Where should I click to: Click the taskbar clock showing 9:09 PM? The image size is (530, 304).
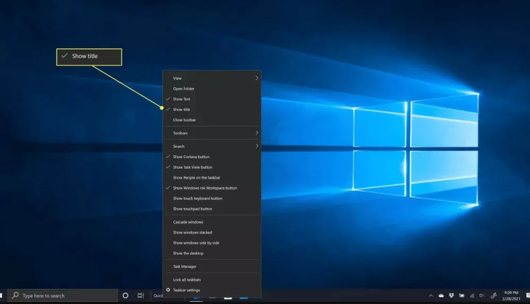click(x=511, y=295)
